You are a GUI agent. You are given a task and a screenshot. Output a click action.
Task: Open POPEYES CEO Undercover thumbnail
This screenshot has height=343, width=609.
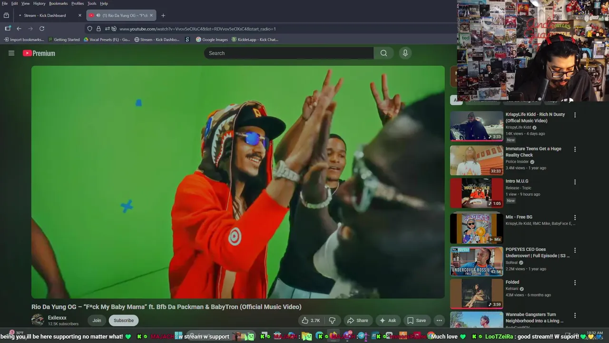pyautogui.click(x=477, y=261)
